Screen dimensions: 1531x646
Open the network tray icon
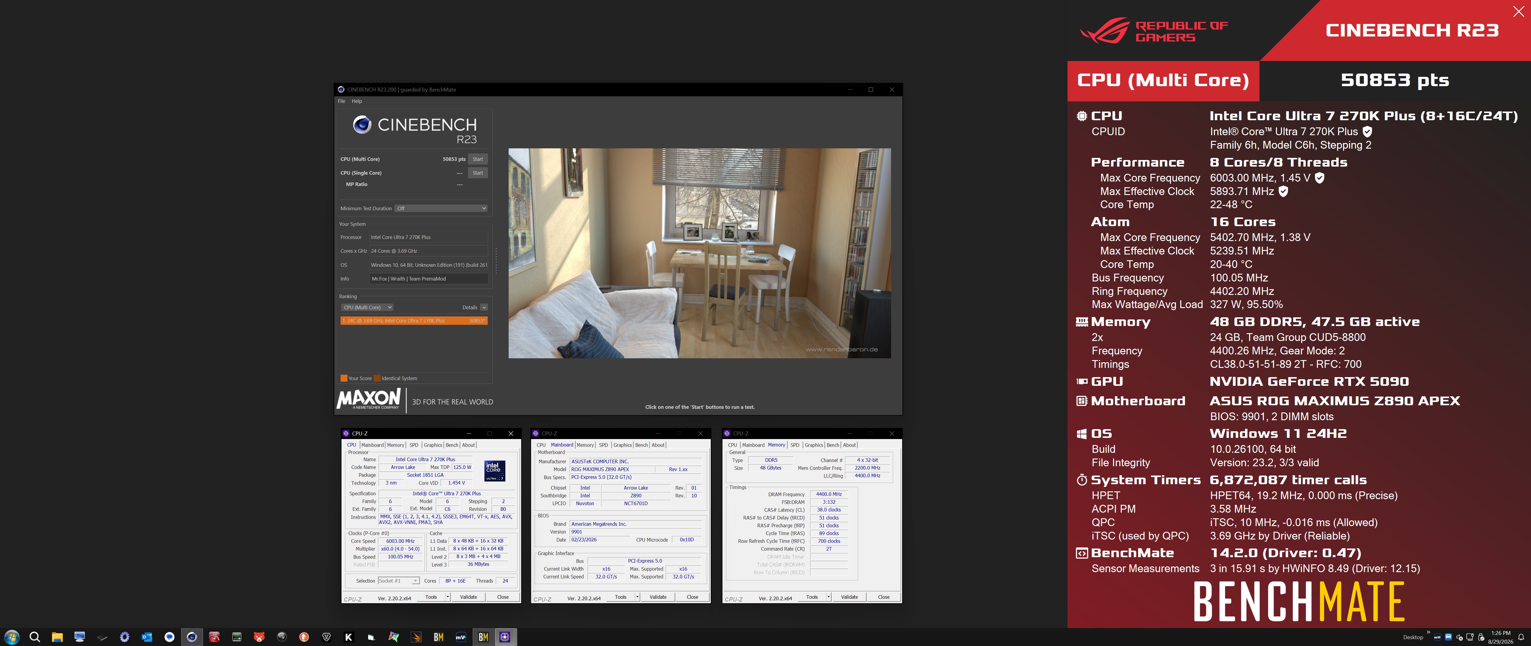coord(1470,638)
